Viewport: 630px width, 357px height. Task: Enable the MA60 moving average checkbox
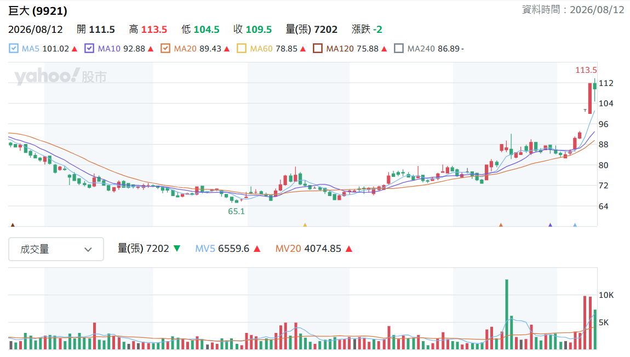(x=242, y=49)
